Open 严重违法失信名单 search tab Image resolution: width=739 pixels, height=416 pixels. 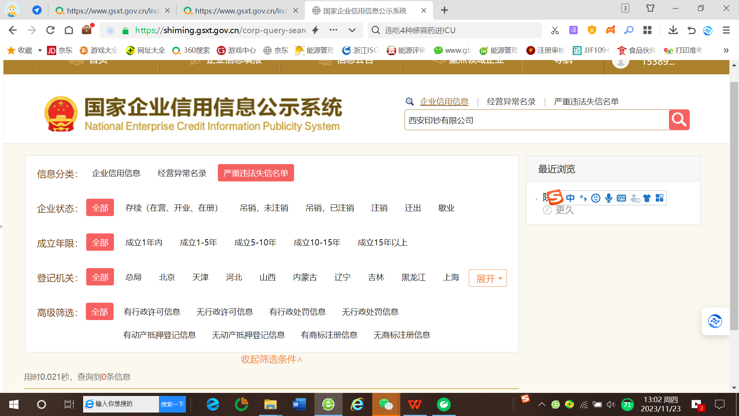click(x=586, y=102)
